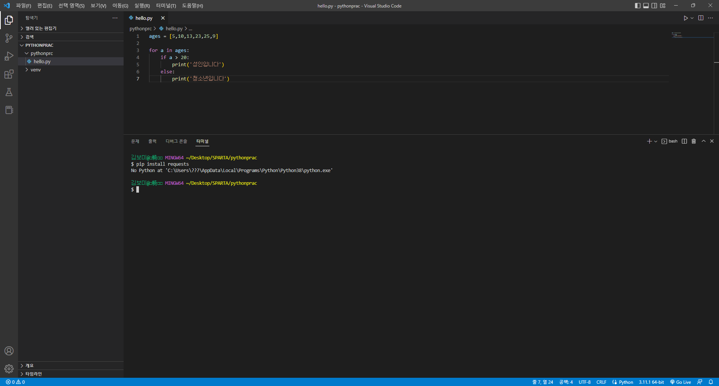Kill terminal with trash icon
Viewport: 719px width, 386px height.
coord(694,141)
